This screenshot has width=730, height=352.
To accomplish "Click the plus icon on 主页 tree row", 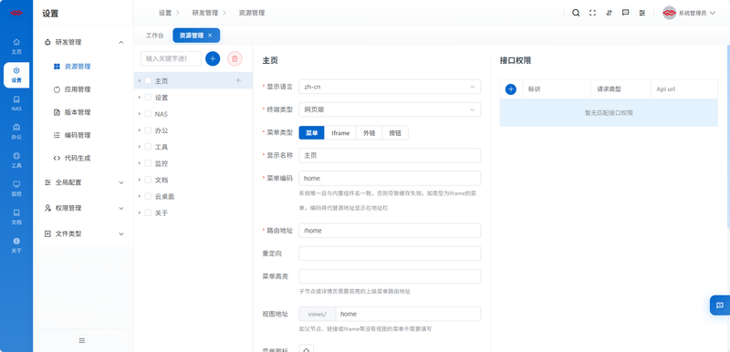I will 238,80.
